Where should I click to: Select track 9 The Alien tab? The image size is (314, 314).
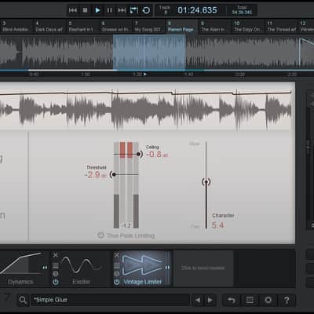pyautogui.click(x=215, y=27)
